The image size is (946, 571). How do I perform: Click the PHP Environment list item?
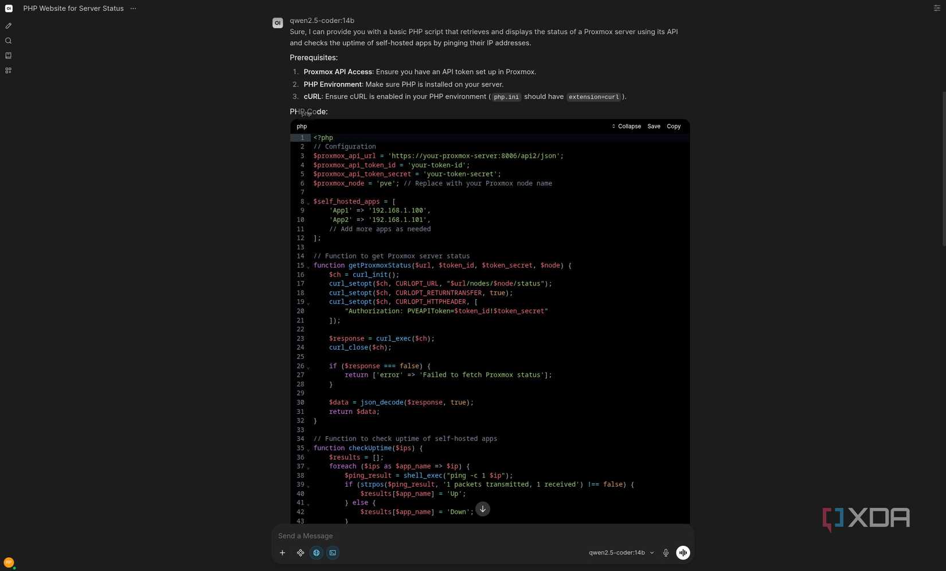404,84
